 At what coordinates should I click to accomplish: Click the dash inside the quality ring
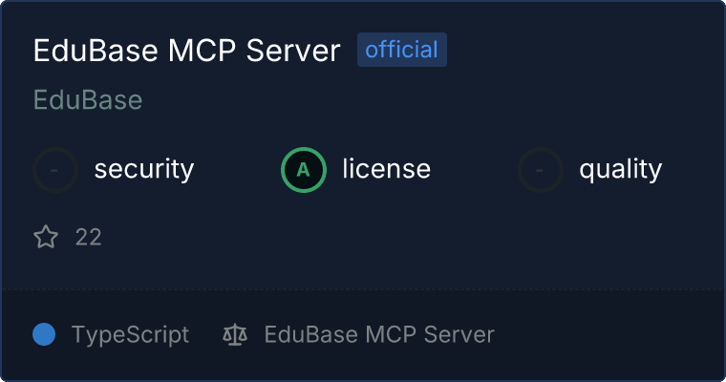(x=540, y=170)
